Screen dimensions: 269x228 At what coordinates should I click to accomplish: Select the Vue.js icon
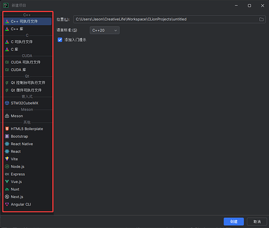7,182
